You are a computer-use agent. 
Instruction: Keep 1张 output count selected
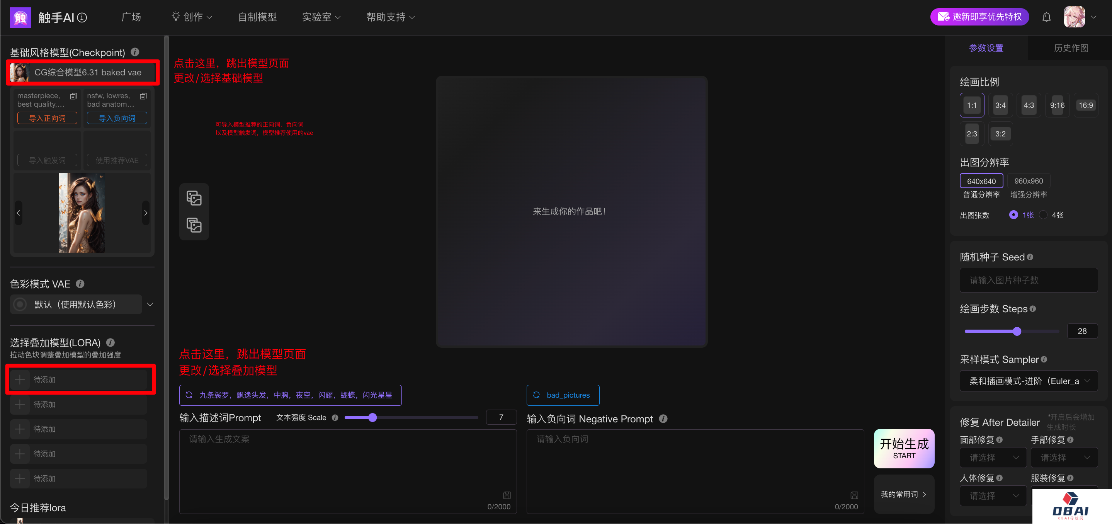(x=1014, y=214)
